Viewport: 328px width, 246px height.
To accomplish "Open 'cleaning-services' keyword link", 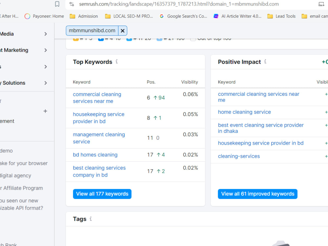I will click(x=239, y=156).
